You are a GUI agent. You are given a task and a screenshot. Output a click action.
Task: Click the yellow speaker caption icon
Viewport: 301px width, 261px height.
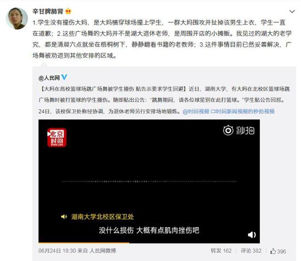pos(63,217)
